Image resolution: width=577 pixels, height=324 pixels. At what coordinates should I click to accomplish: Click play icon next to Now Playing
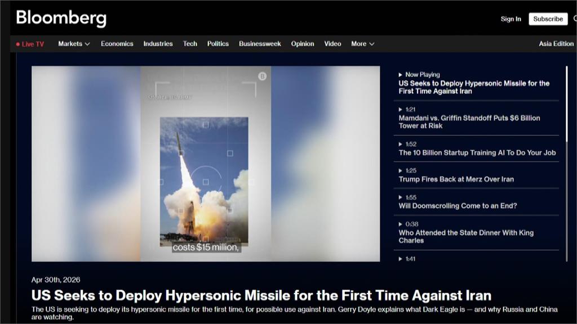401,75
